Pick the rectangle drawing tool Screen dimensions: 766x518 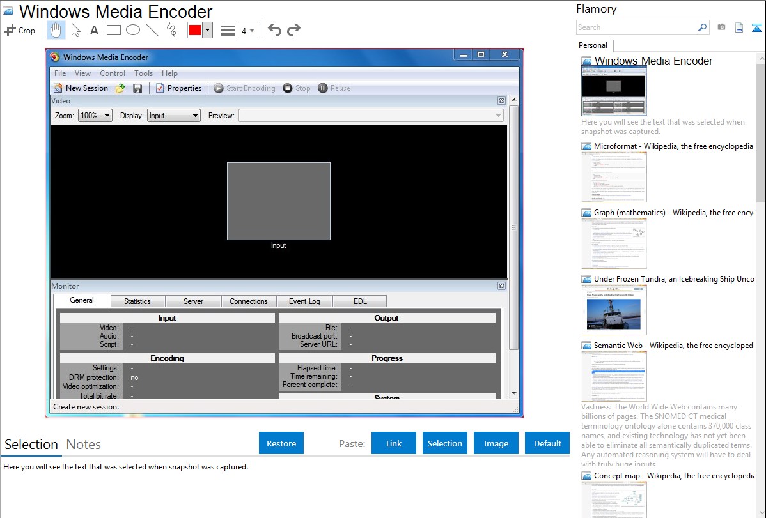pos(113,30)
